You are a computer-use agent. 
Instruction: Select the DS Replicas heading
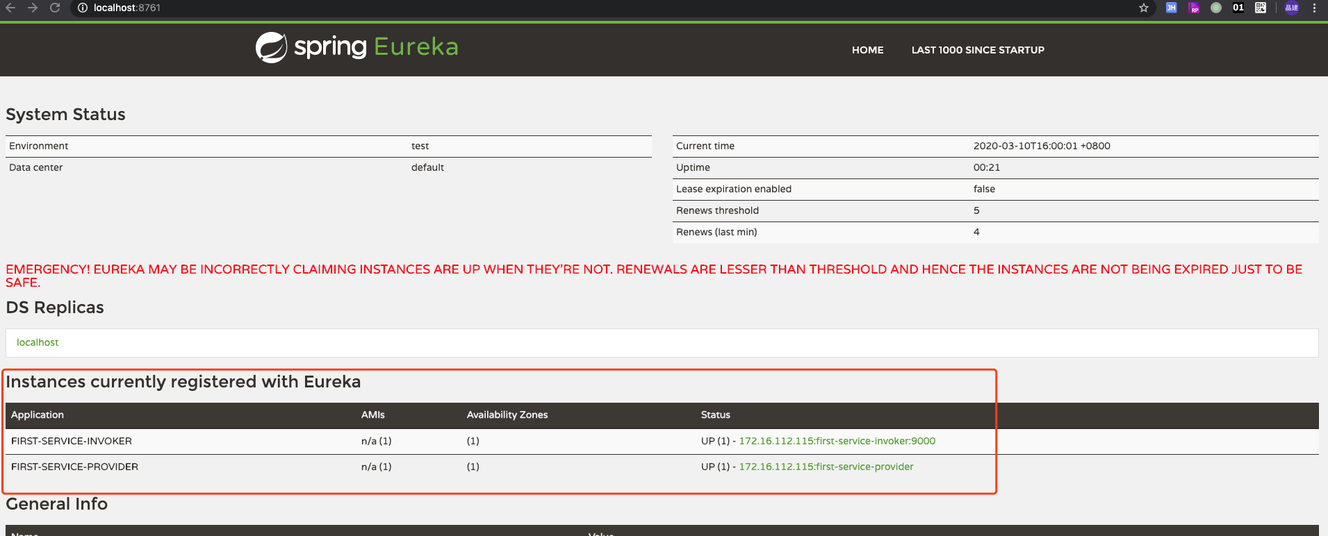pyautogui.click(x=55, y=308)
